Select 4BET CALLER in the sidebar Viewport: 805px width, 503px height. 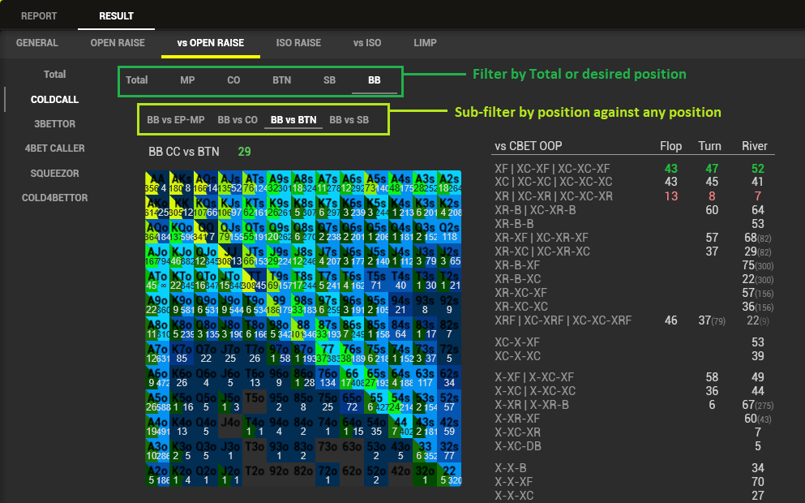55,148
